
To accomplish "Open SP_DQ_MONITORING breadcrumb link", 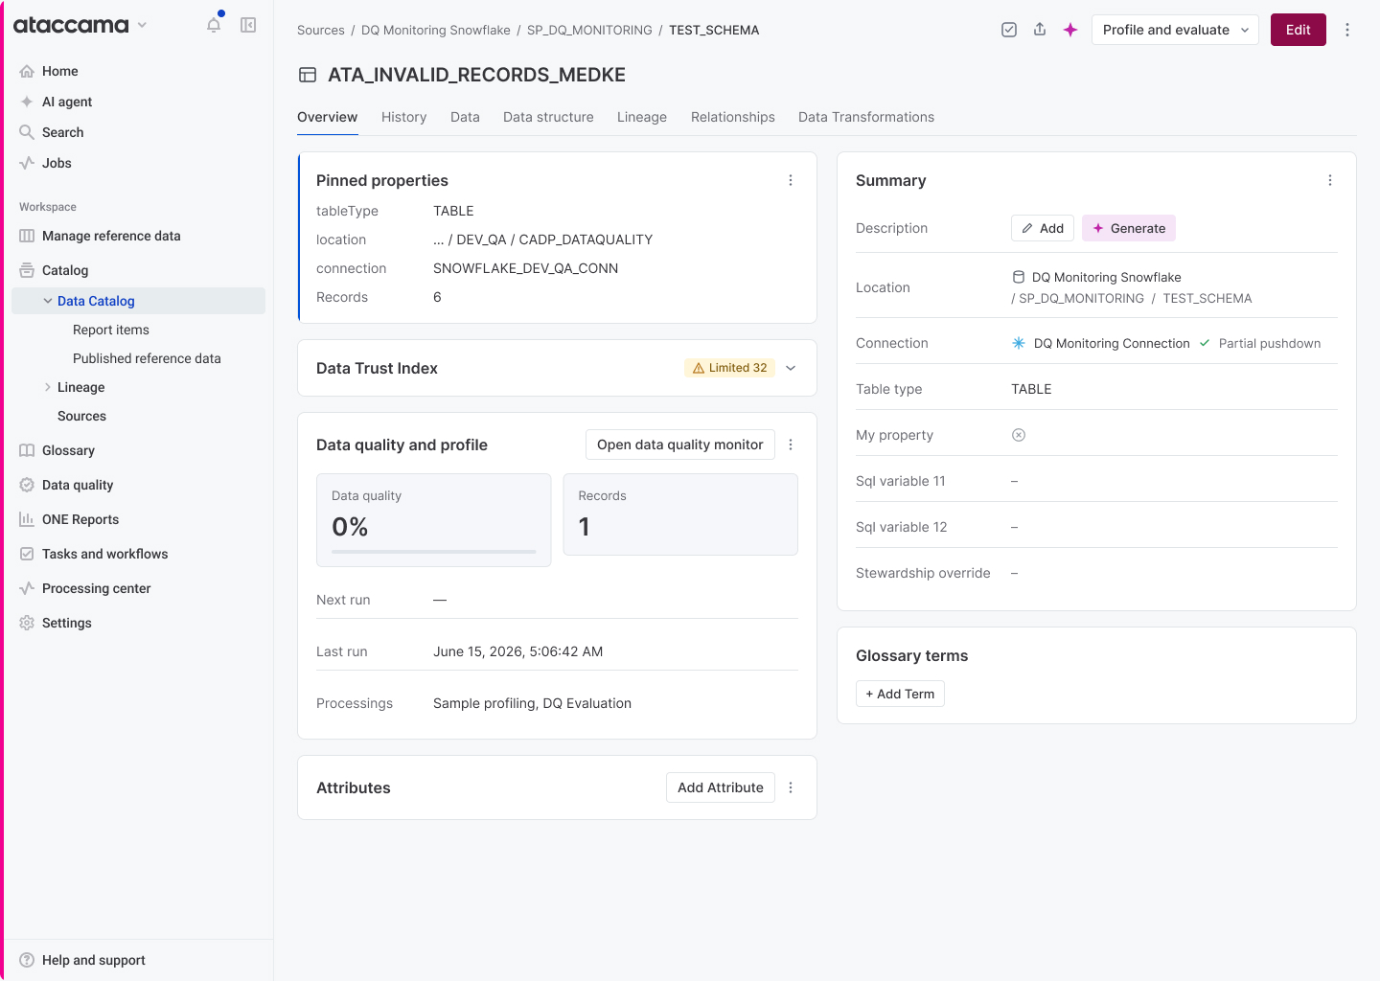I will pyautogui.click(x=589, y=30).
